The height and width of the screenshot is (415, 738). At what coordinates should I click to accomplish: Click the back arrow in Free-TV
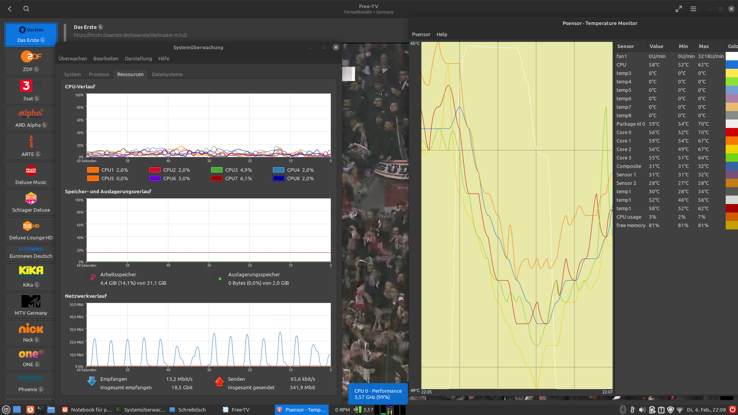tap(10, 8)
